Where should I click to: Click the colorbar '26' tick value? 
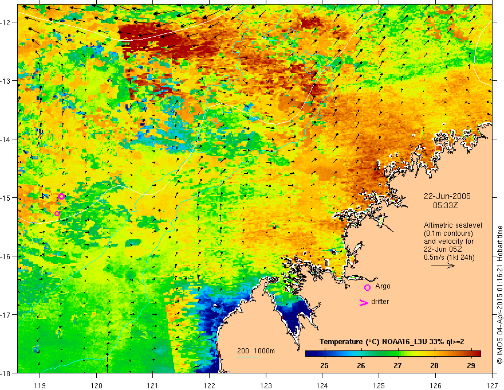click(x=361, y=365)
